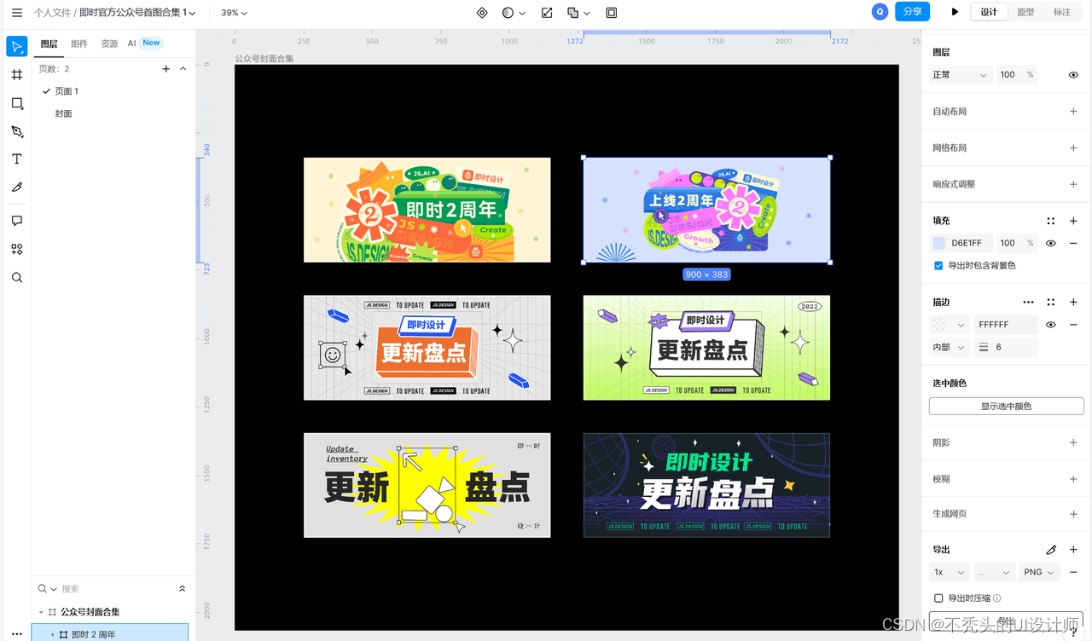The width and height of the screenshot is (1092, 641).
Task: Collapse the pages list chevron
Action: [183, 69]
